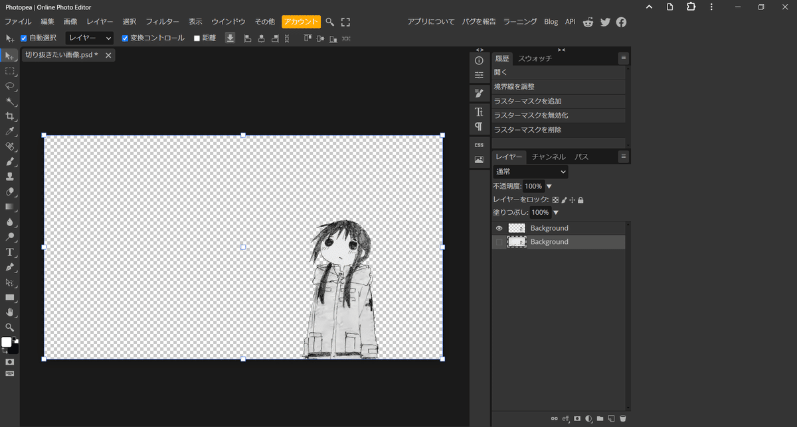This screenshot has width=797, height=427.
Task: Switch to the スウォッチ tab
Action: click(535, 58)
